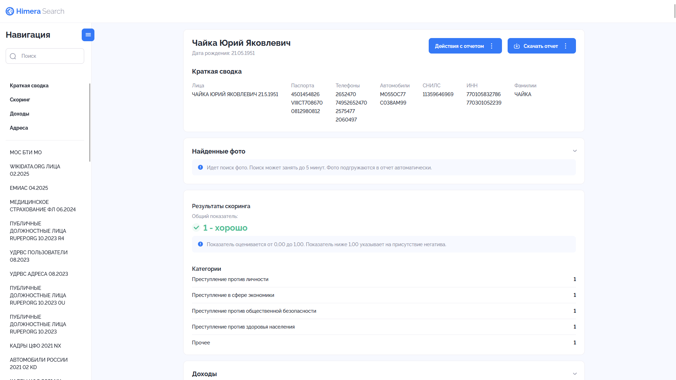Open ПУБЛИЧНЫЕ ДОЛЖНОСТНЫЕ ЛИЦА RUPEP.ORG 10.2023 R4
The image size is (676, 380).
(38, 231)
